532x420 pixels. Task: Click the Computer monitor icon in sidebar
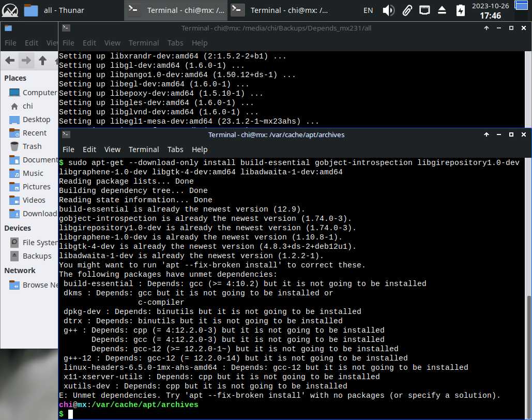pyautogui.click(x=14, y=93)
